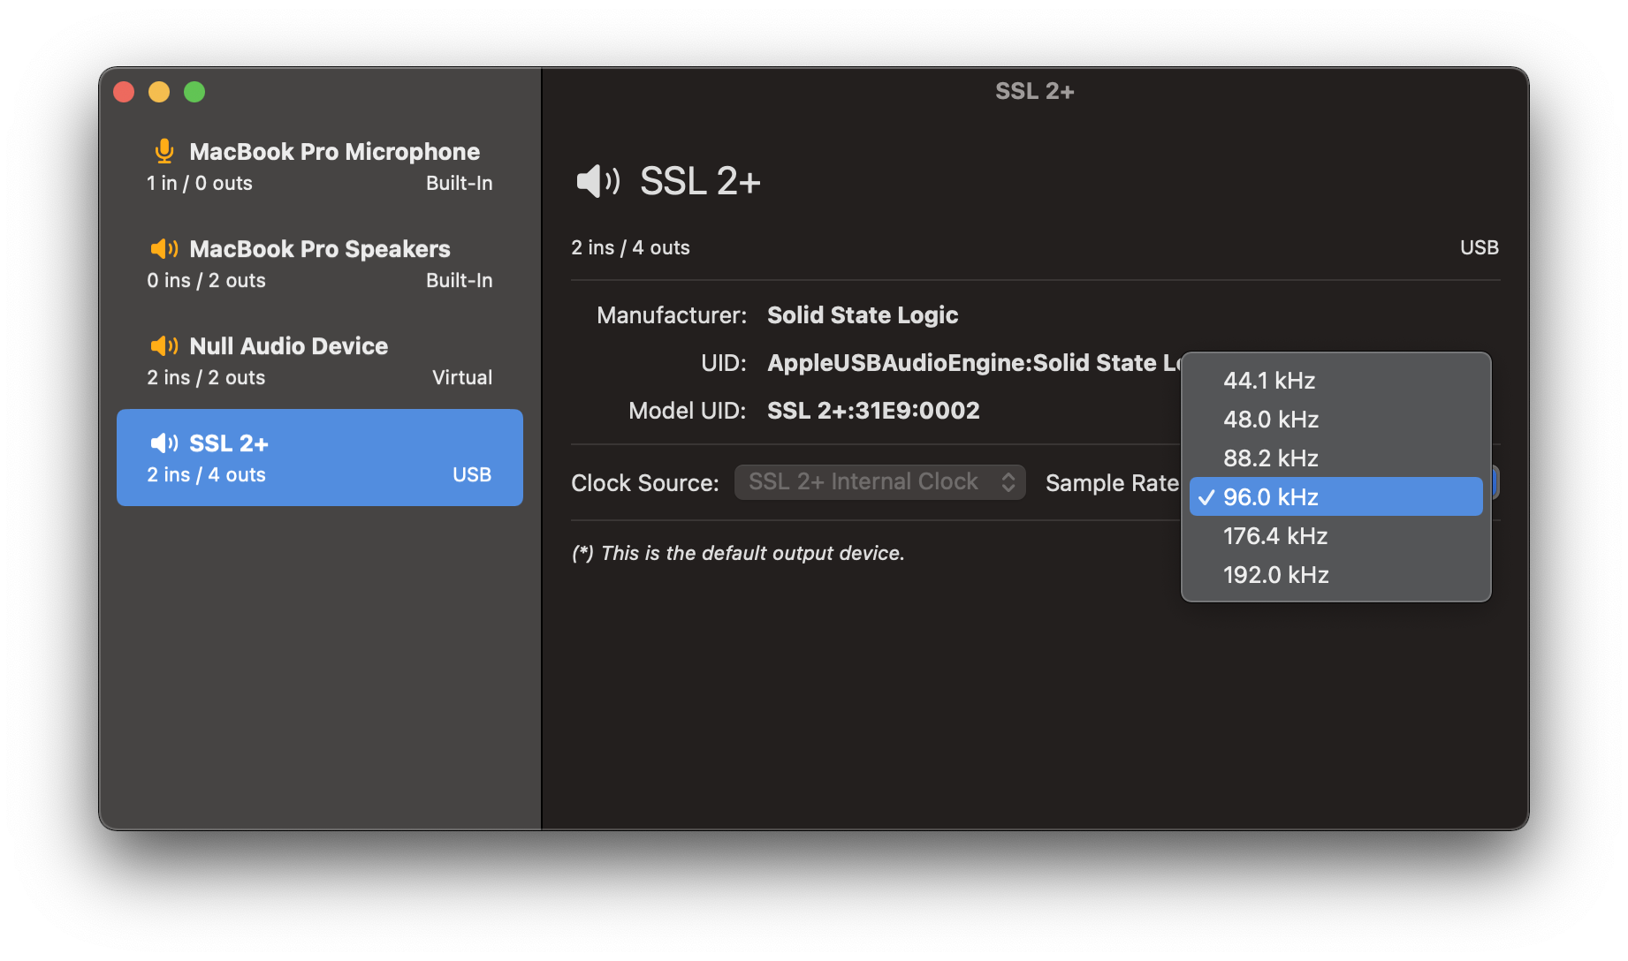This screenshot has width=1628, height=961.
Task: Choose 44.1 kHz sample rate
Action: pos(1335,381)
